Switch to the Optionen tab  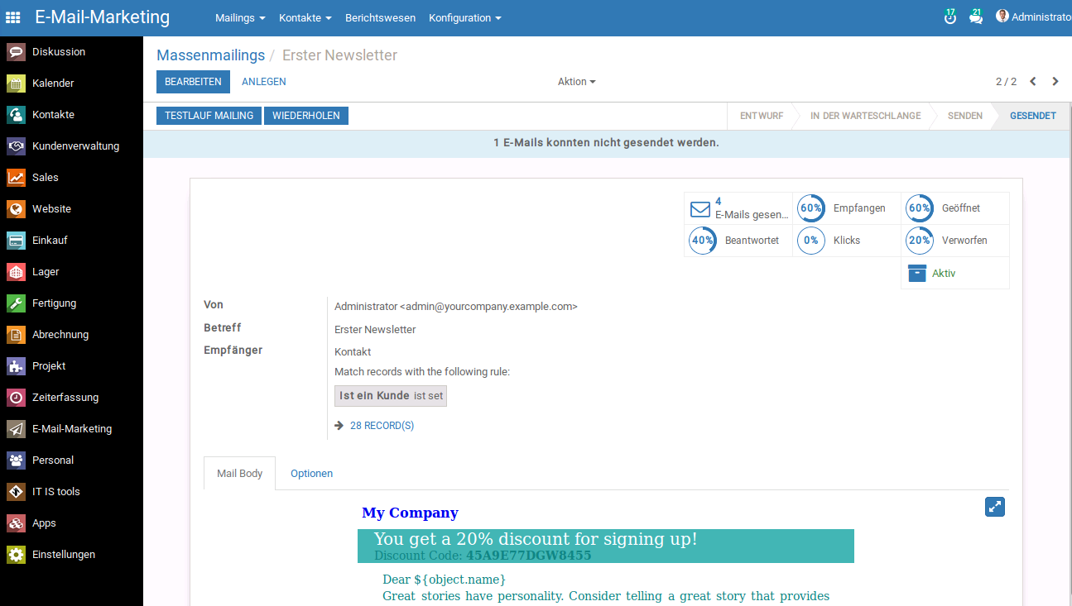pyautogui.click(x=311, y=474)
